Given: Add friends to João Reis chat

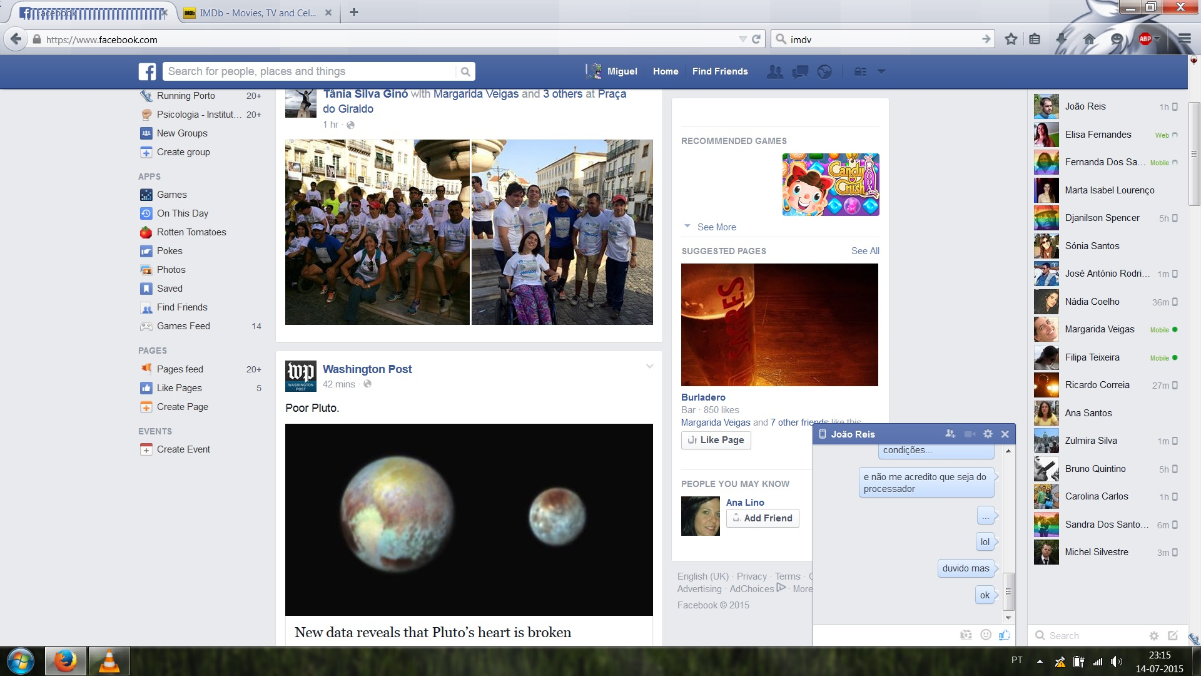Looking at the screenshot, I should click(950, 434).
